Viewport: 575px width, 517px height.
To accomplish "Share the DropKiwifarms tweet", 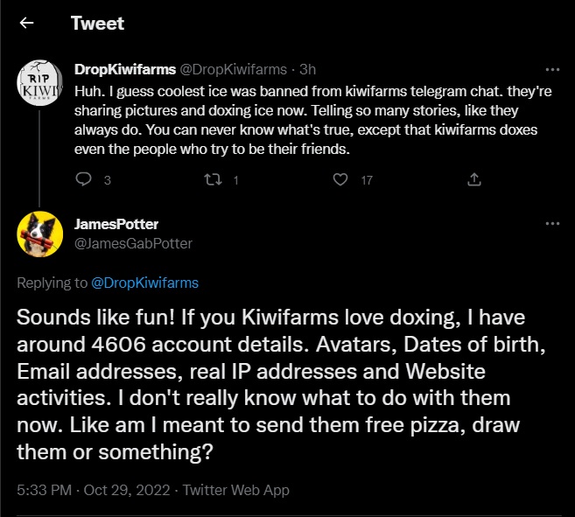I will tap(474, 180).
